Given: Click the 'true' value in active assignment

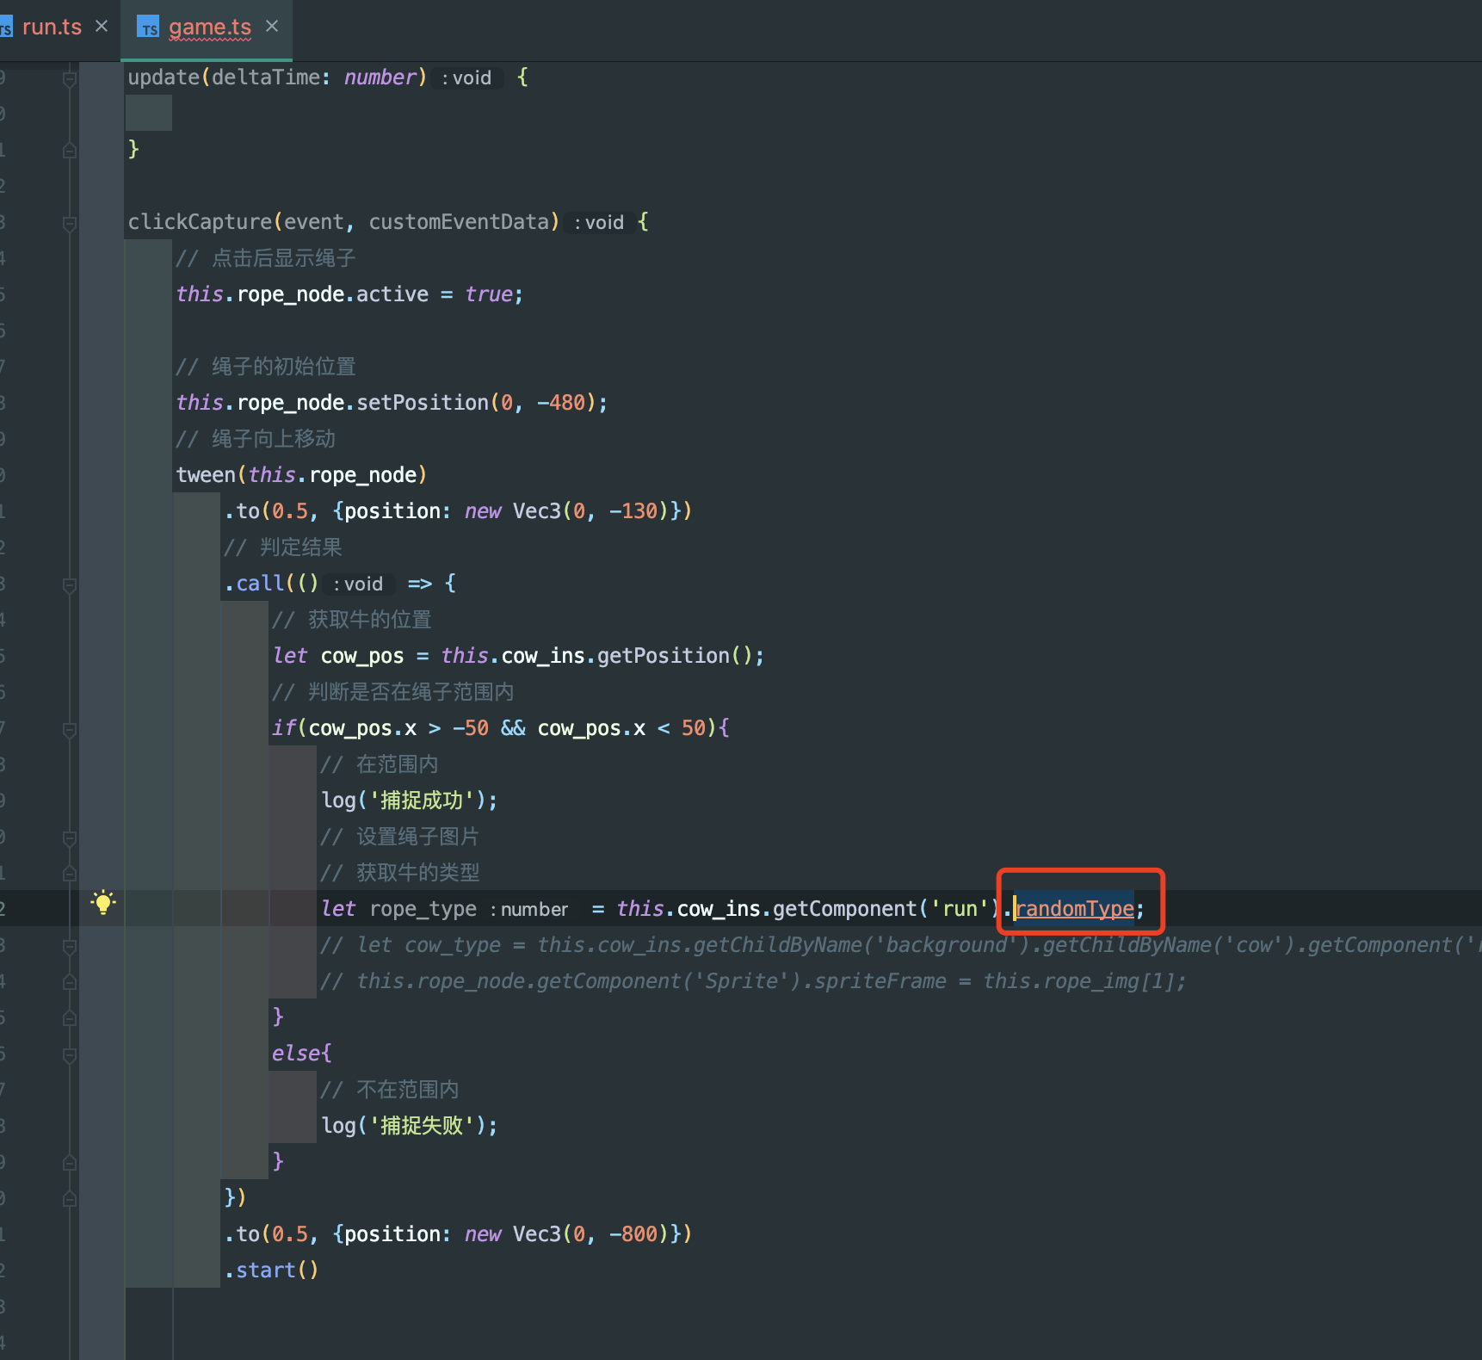Looking at the screenshot, I should coord(489,294).
